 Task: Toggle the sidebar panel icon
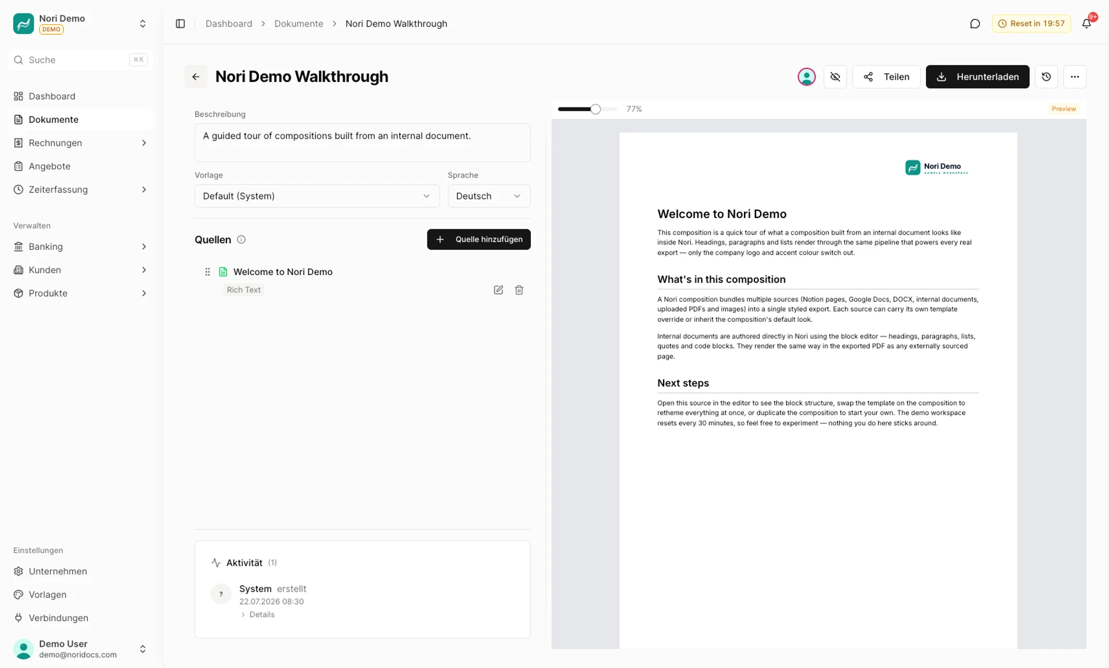[x=180, y=24]
